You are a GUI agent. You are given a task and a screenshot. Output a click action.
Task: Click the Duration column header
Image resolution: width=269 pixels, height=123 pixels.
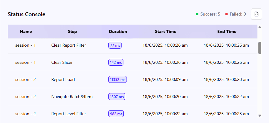pos(118,31)
